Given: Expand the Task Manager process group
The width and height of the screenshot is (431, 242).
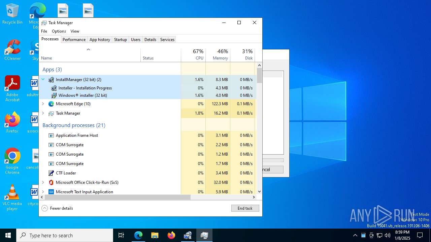Looking at the screenshot, I should click(43, 113).
